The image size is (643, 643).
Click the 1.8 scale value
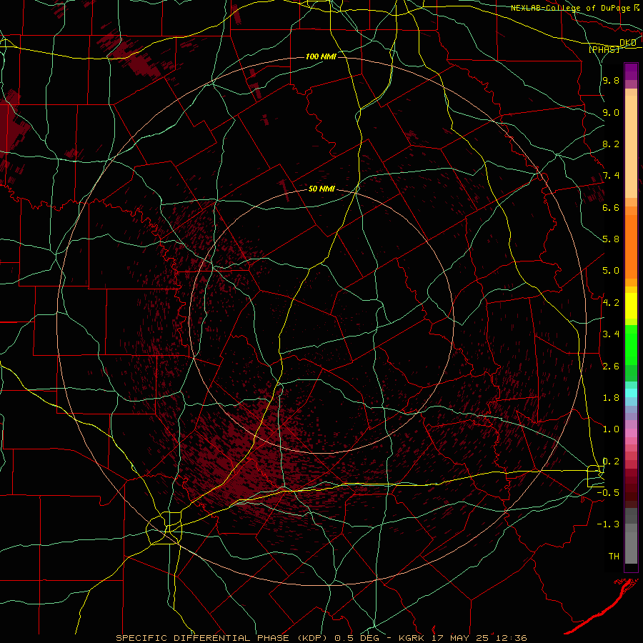pyautogui.click(x=611, y=397)
